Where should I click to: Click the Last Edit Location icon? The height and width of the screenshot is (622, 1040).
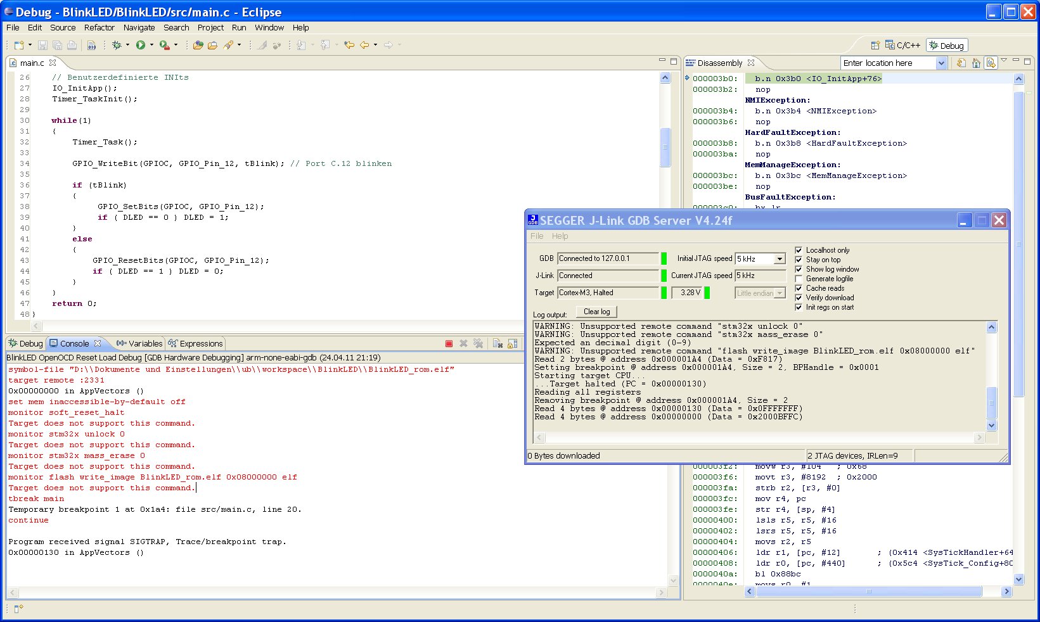tap(349, 45)
